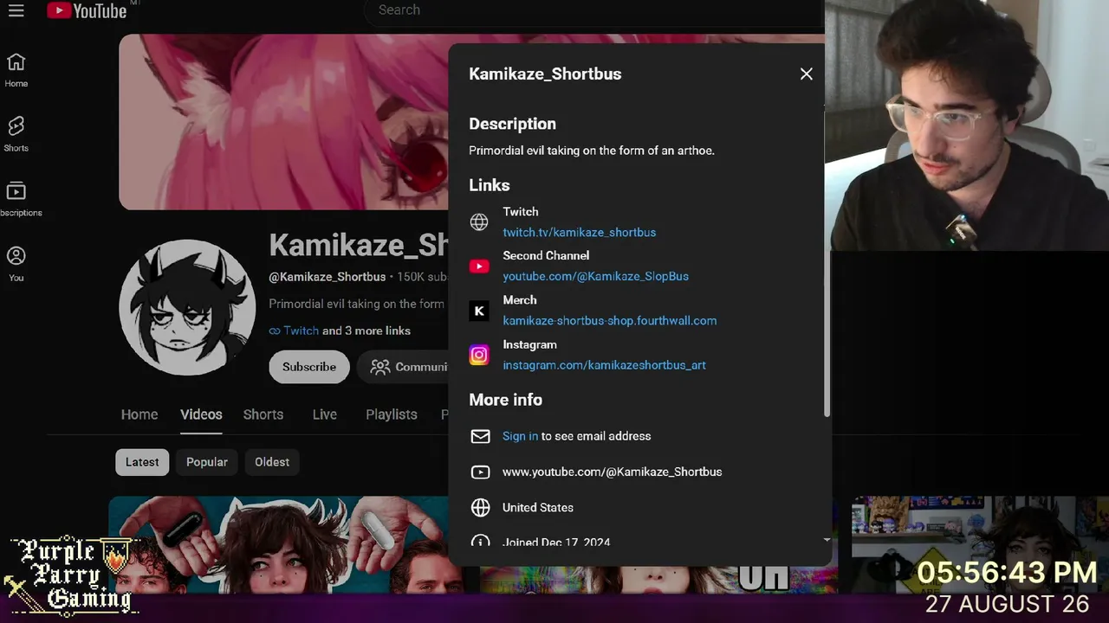The width and height of the screenshot is (1109, 623).
Task: Click the envelope icon for email address
Action: point(480,436)
